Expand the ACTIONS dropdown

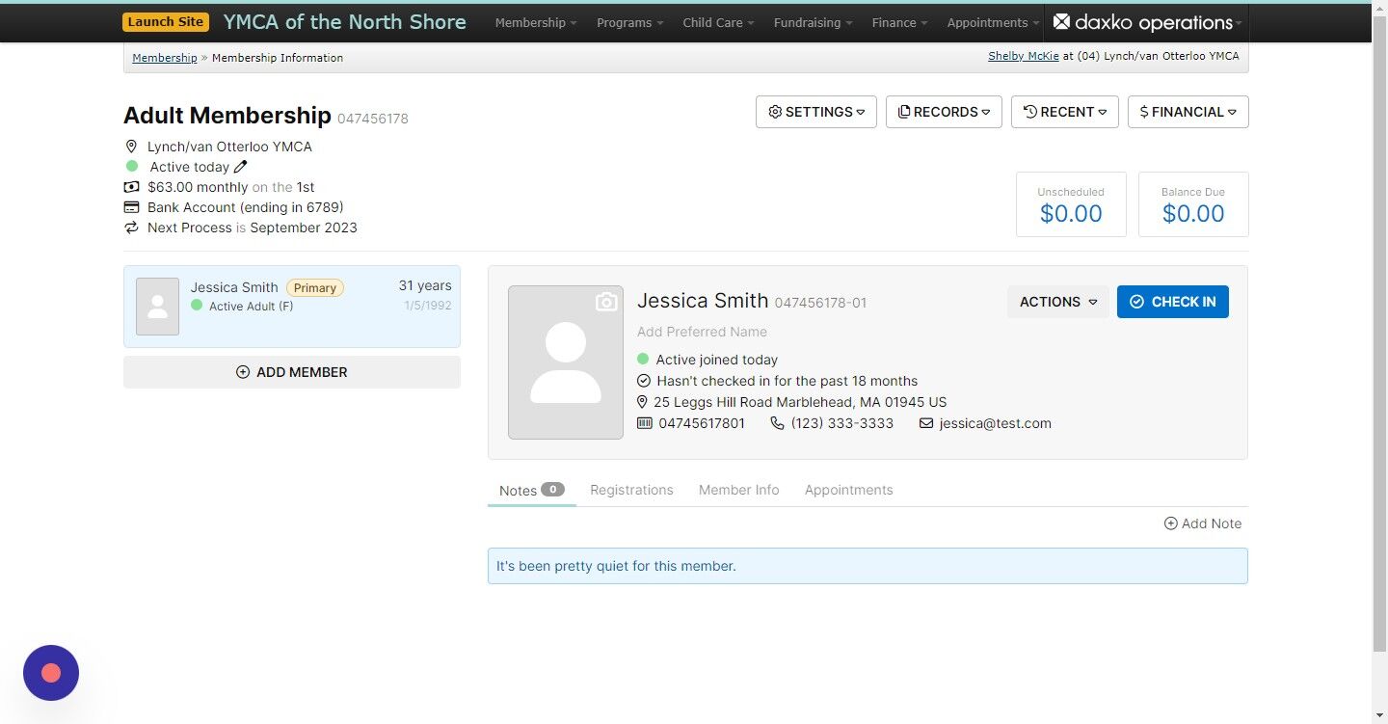[x=1058, y=302]
